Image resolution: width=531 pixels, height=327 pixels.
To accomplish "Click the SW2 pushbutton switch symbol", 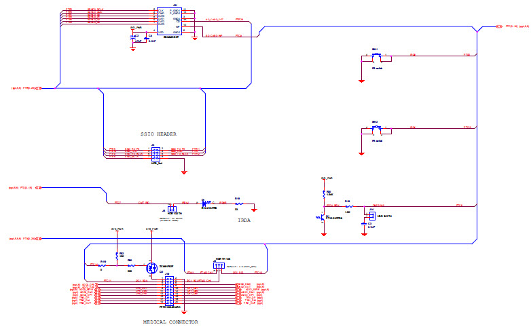I will [378, 128].
